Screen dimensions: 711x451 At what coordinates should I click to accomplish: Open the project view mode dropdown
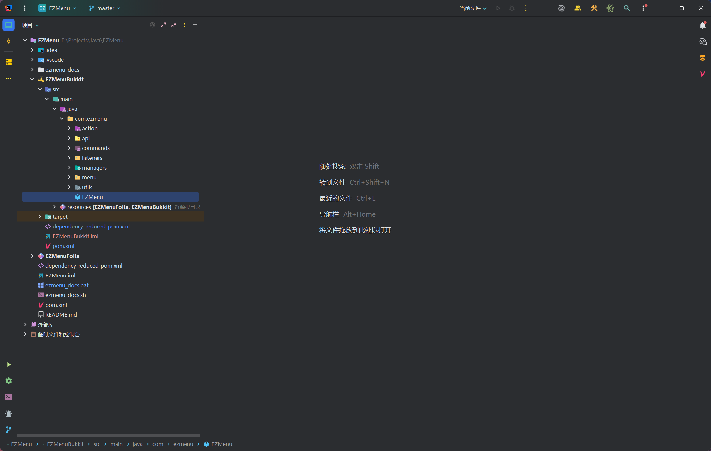tap(30, 25)
